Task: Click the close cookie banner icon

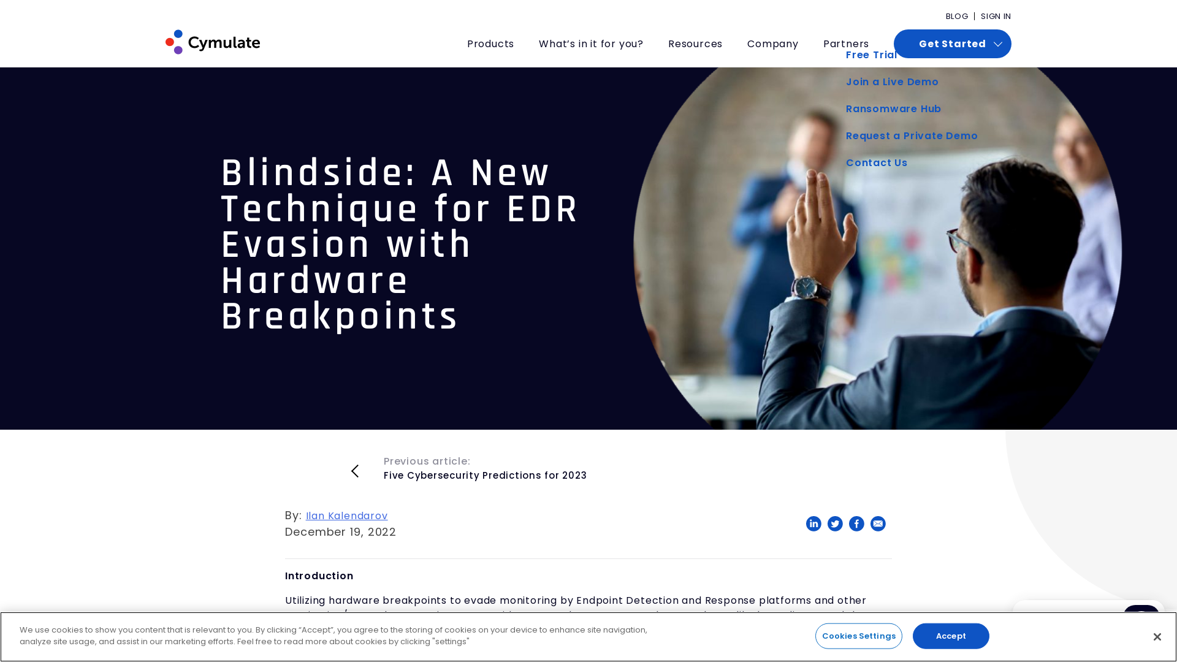Action: pos(1157,636)
